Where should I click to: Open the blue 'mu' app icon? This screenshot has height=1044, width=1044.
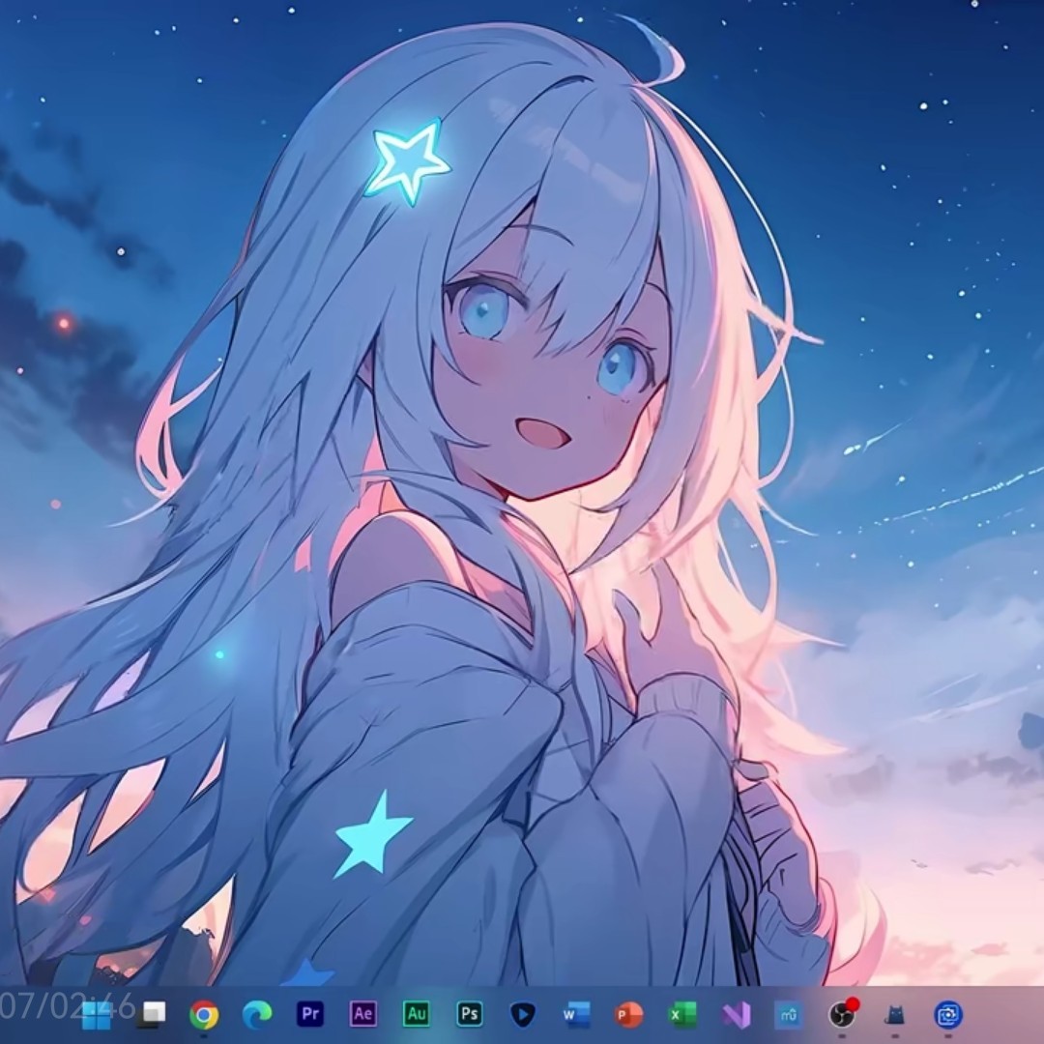click(x=789, y=1014)
